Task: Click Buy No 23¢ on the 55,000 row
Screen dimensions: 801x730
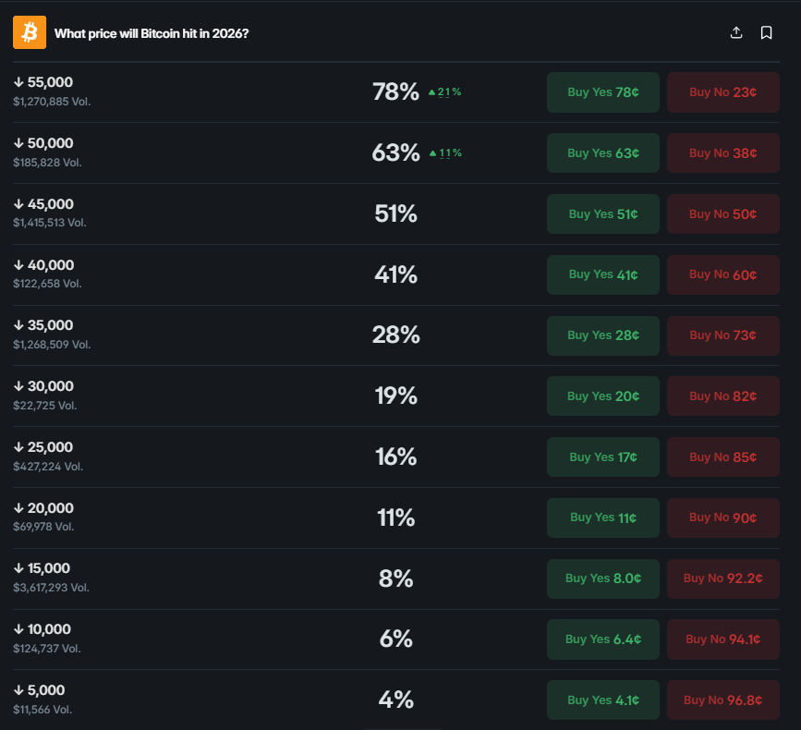Action: (x=722, y=91)
